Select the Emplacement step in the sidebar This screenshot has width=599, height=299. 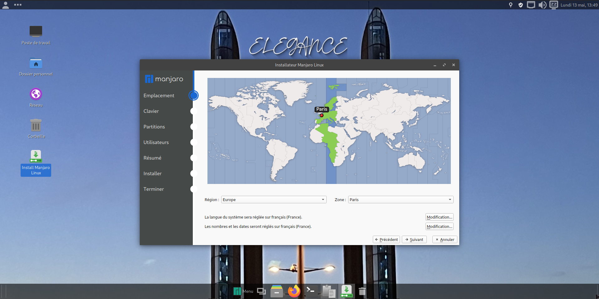[x=159, y=96]
